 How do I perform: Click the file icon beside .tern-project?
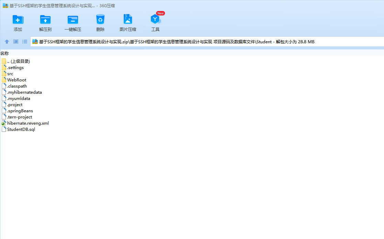4,117
